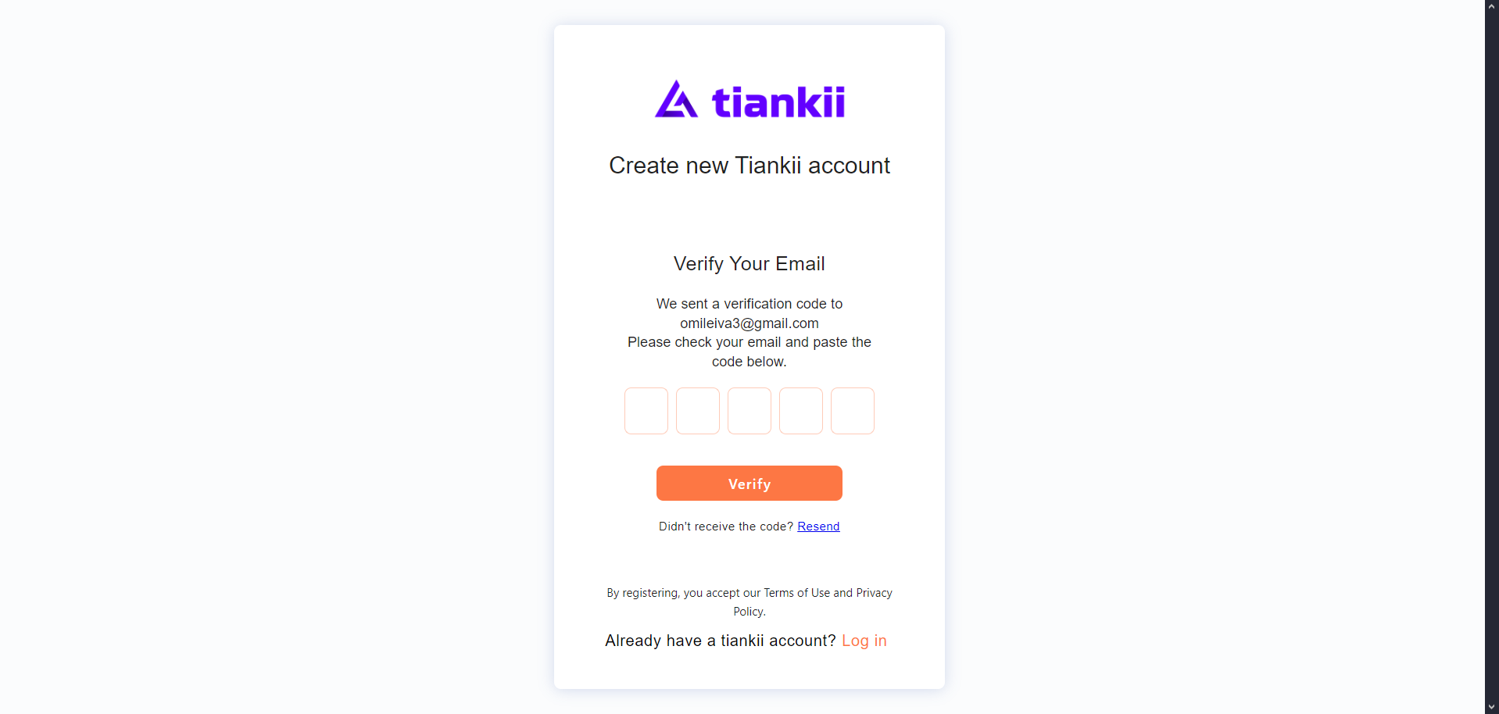The width and height of the screenshot is (1499, 714).
Task: Click the orange Verify button
Action: coord(749,484)
